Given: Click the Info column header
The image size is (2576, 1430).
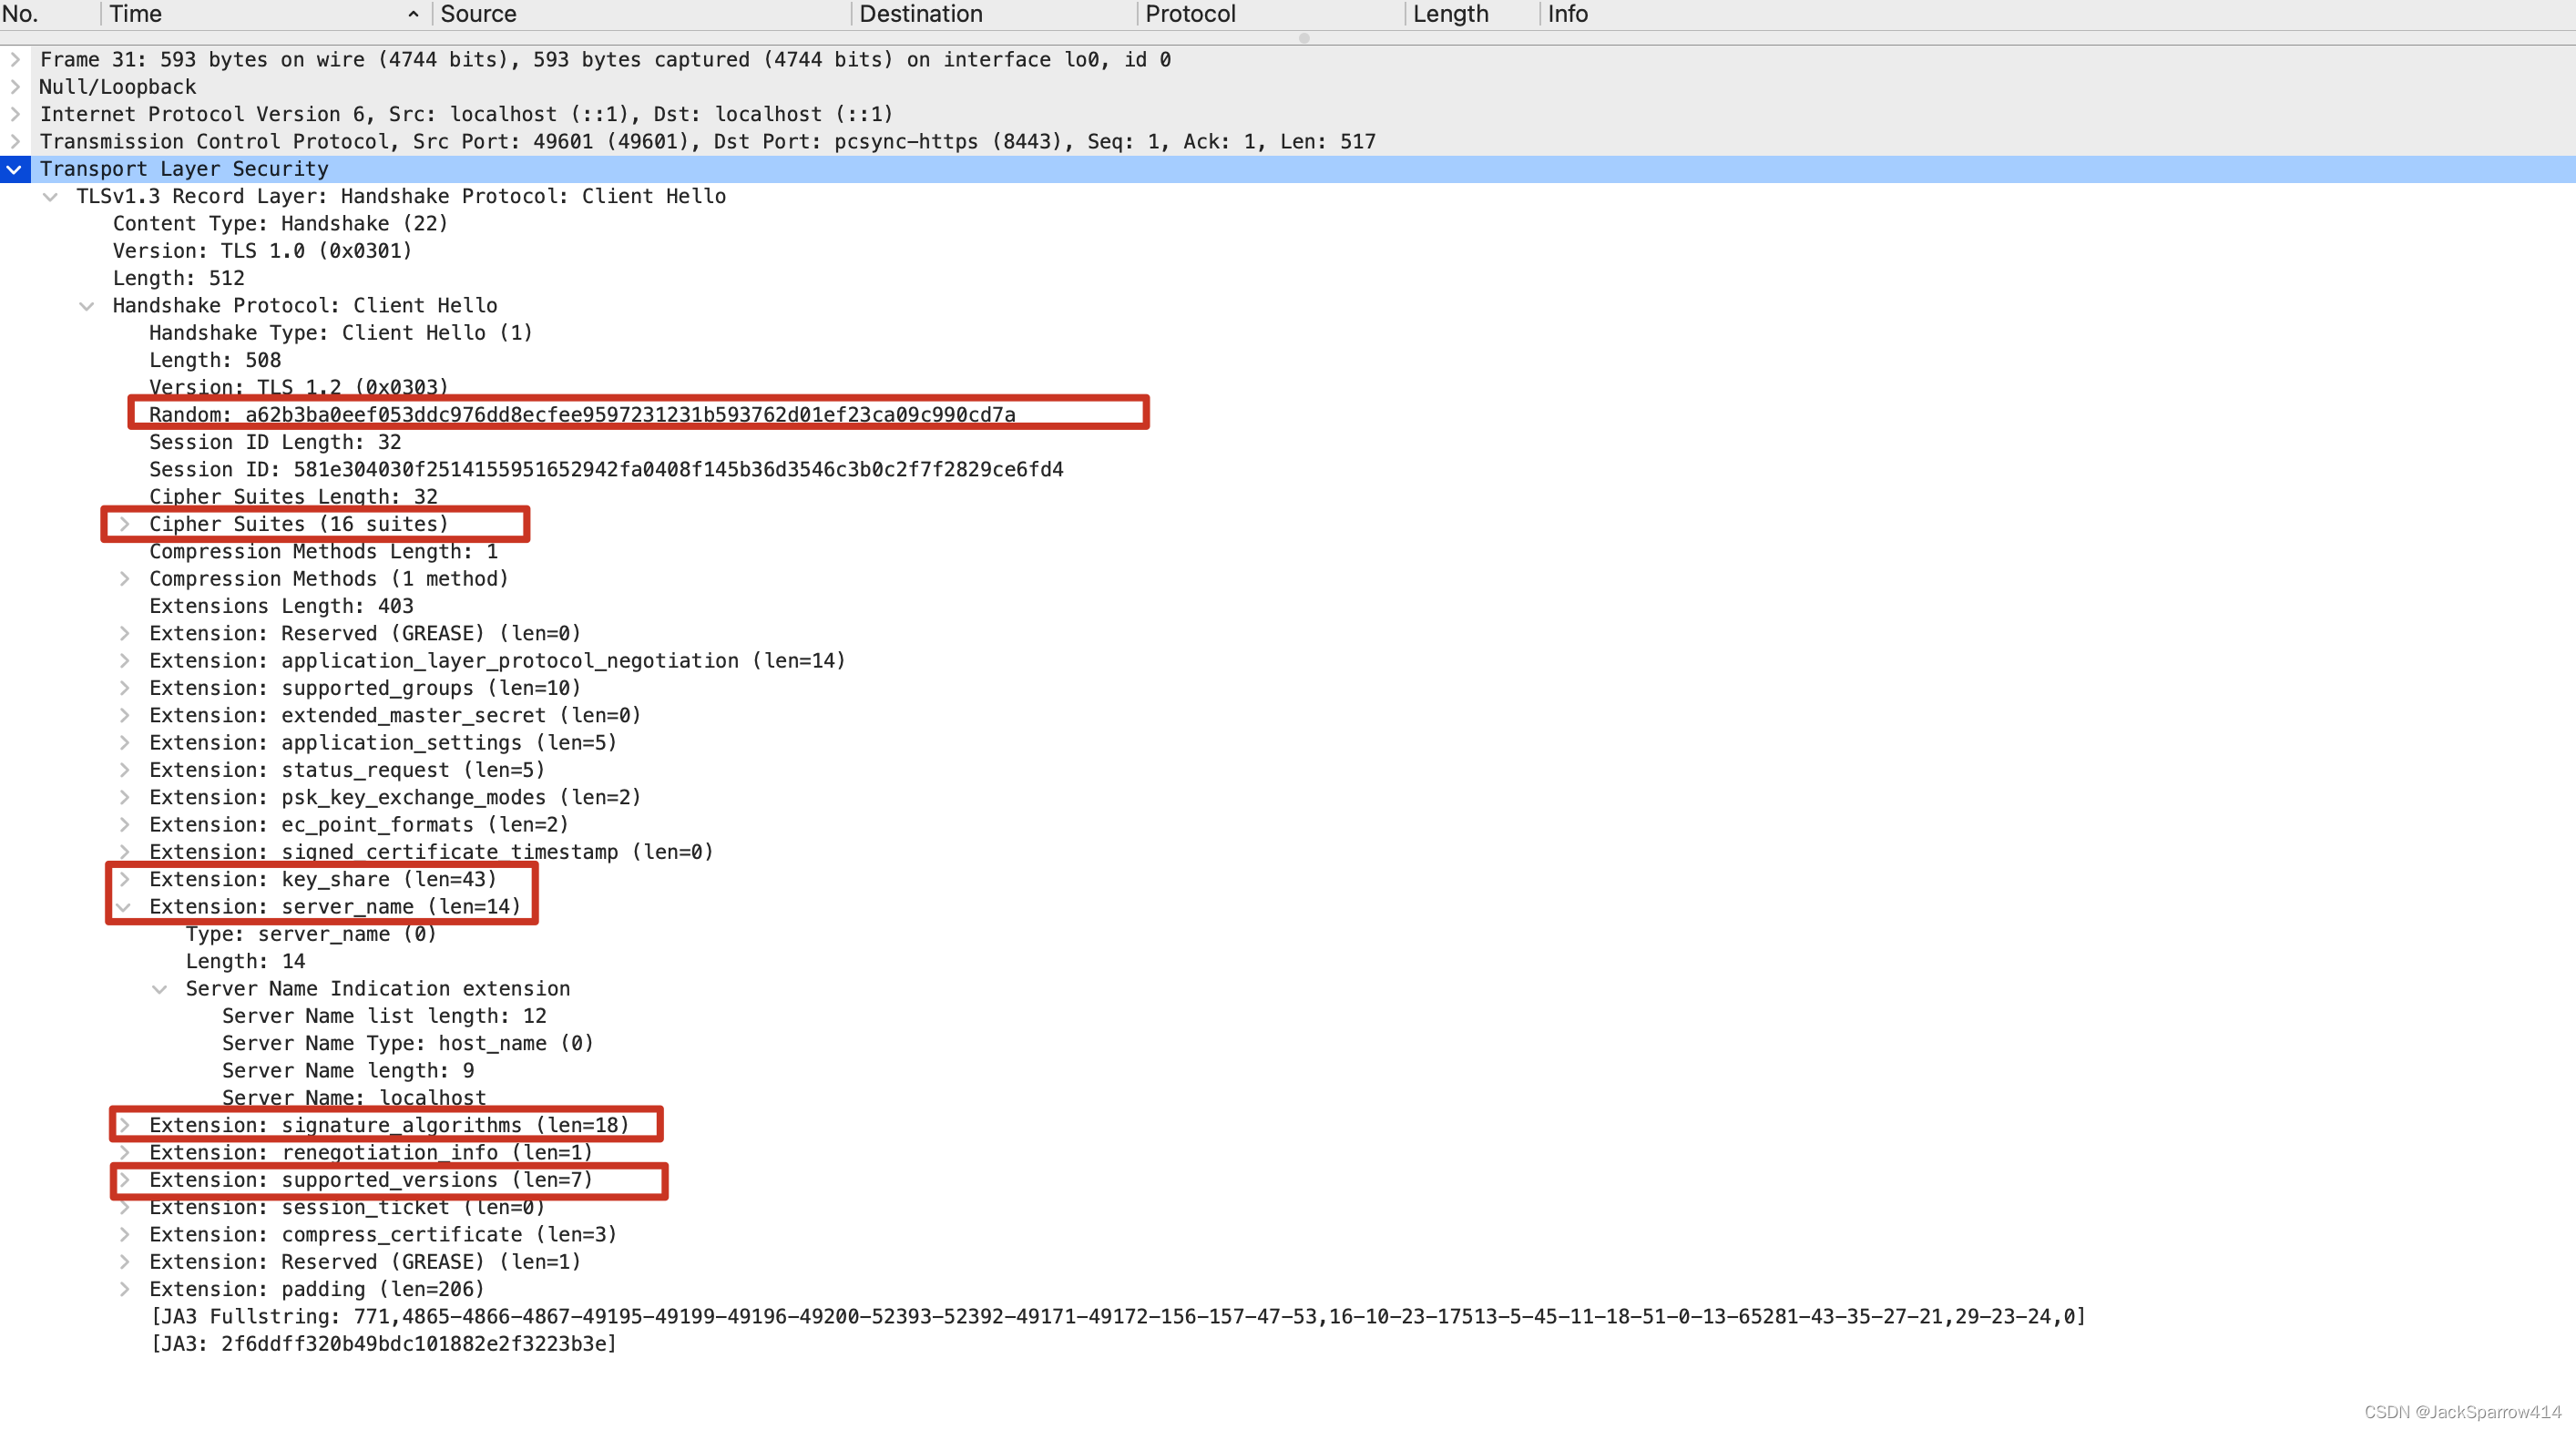Looking at the screenshot, I should (x=2058, y=14).
